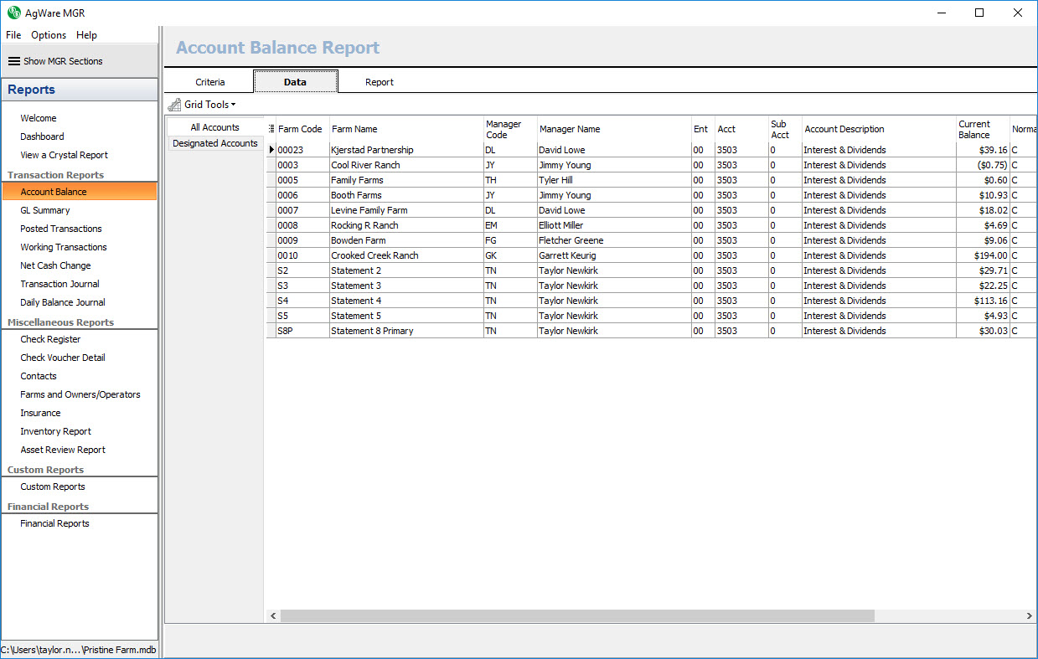Open the Check Register report
Viewport: 1038px width, 659px height.
coord(50,339)
